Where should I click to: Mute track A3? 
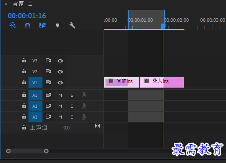coord(60,117)
